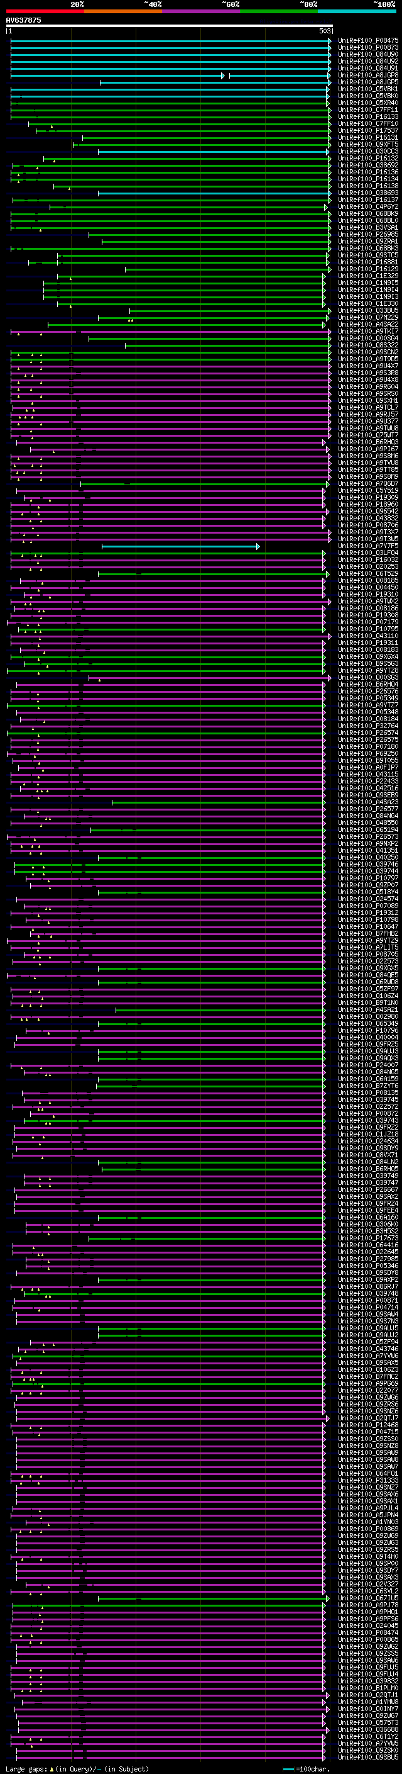402x1774 pixels.
Task: Click hit label UniRef100_A9PJ78
Action: [x=368, y=1605]
